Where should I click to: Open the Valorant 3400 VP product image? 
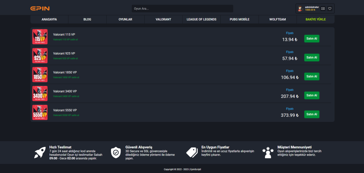click(x=40, y=94)
